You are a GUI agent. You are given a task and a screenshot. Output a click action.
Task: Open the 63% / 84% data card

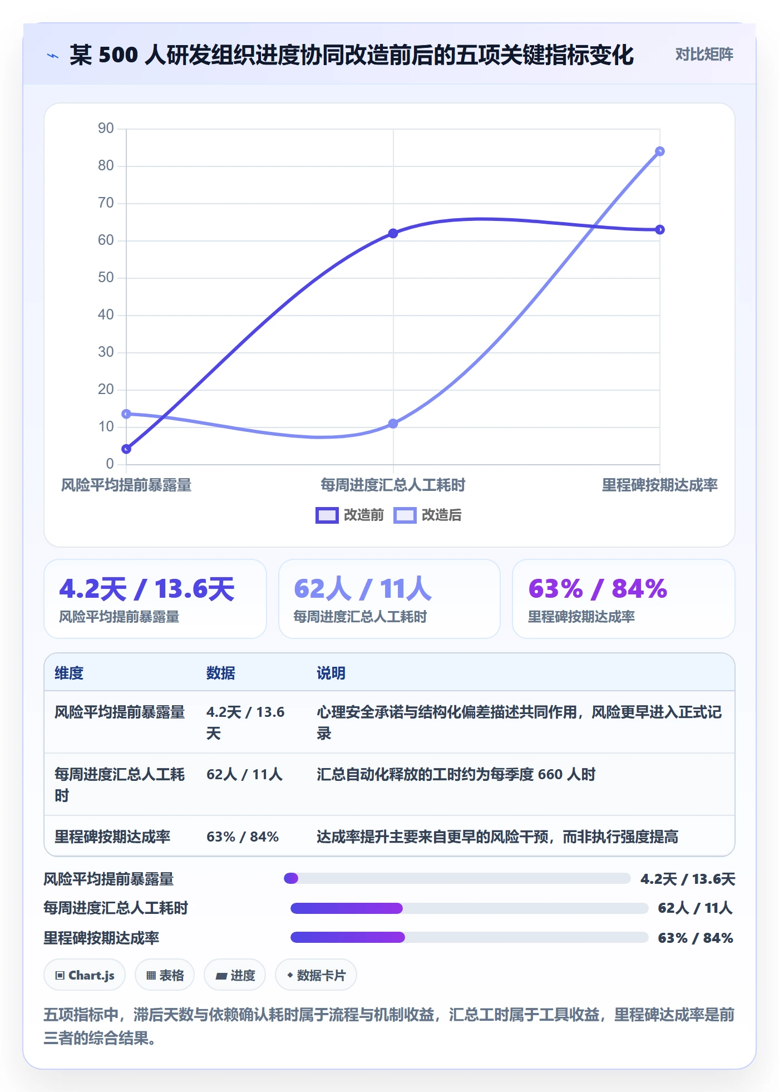[x=623, y=599]
